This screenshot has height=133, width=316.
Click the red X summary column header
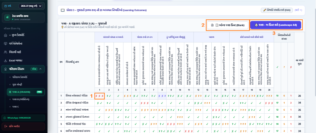point(291,67)
